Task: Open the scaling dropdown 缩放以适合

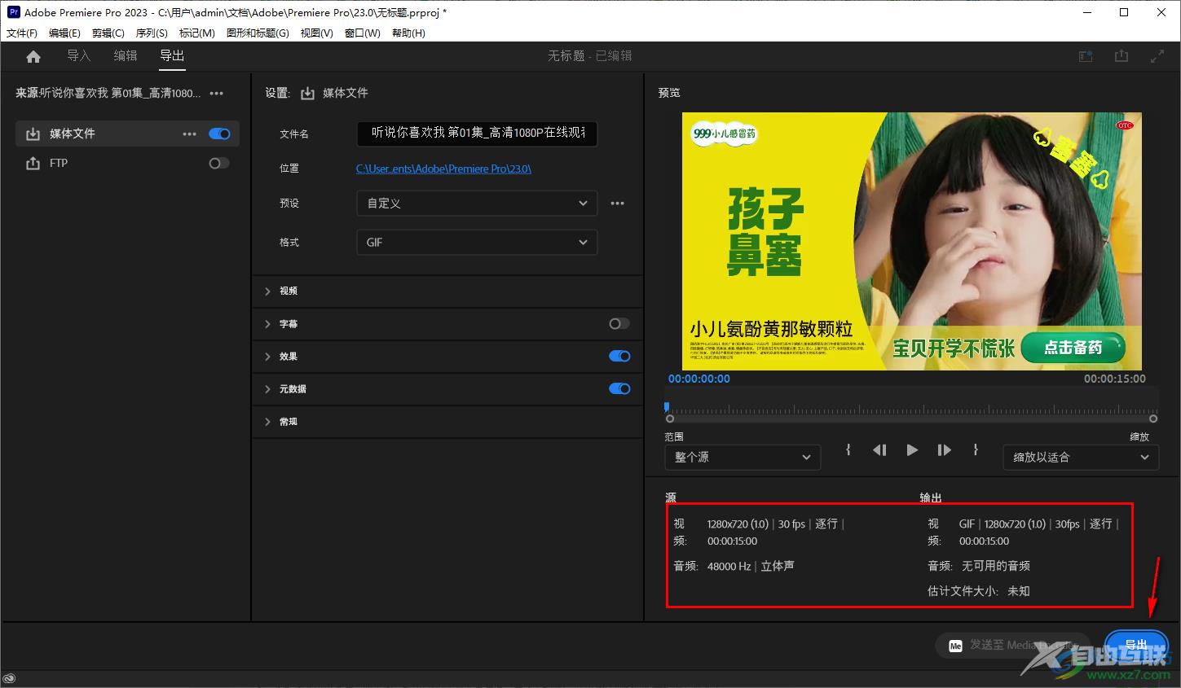Action: tap(1081, 457)
